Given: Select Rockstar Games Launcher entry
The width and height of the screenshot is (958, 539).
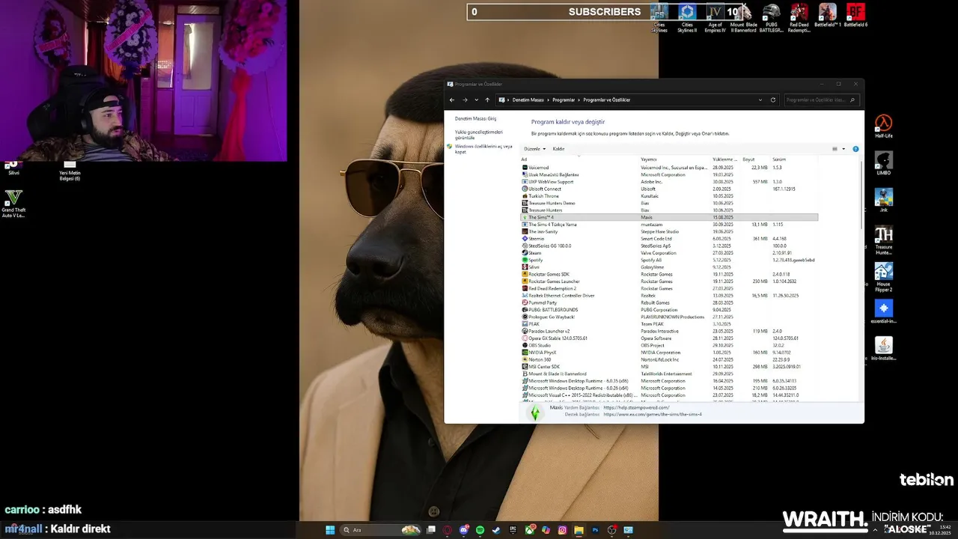Looking at the screenshot, I should (669, 281).
